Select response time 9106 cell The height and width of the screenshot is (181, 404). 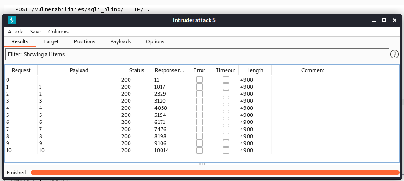pos(160,143)
